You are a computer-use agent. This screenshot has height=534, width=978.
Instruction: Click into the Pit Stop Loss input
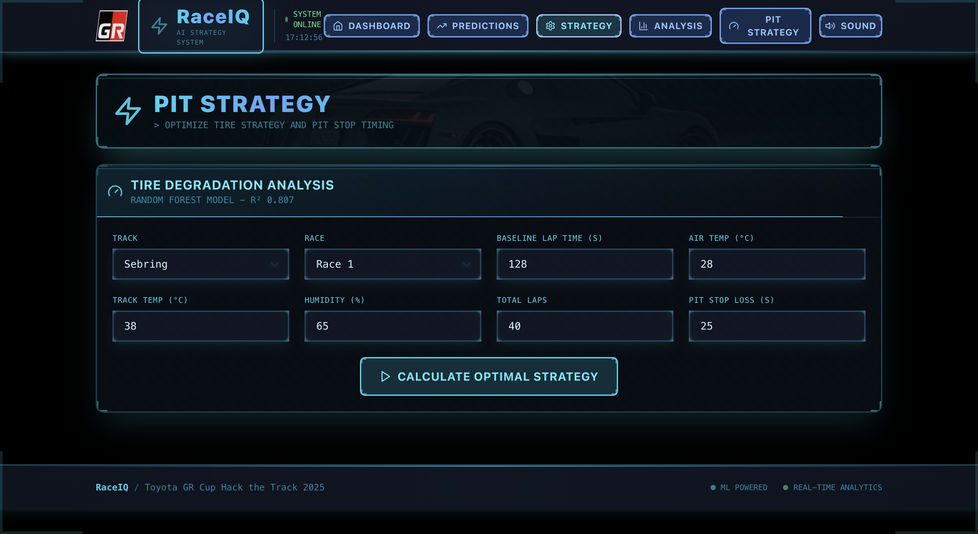pos(777,326)
